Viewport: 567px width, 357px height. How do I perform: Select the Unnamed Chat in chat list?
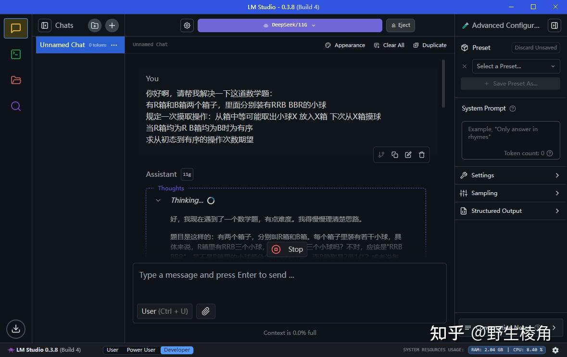pyautogui.click(x=80, y=45)
